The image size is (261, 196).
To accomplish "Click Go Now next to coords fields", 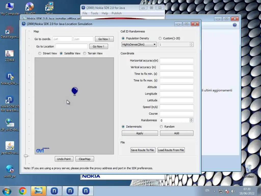I will [104, 39].
